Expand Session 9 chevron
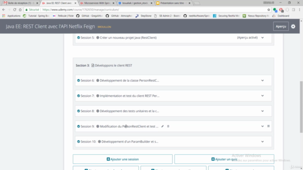The image size is (303, 170). (x=262, y=126)
